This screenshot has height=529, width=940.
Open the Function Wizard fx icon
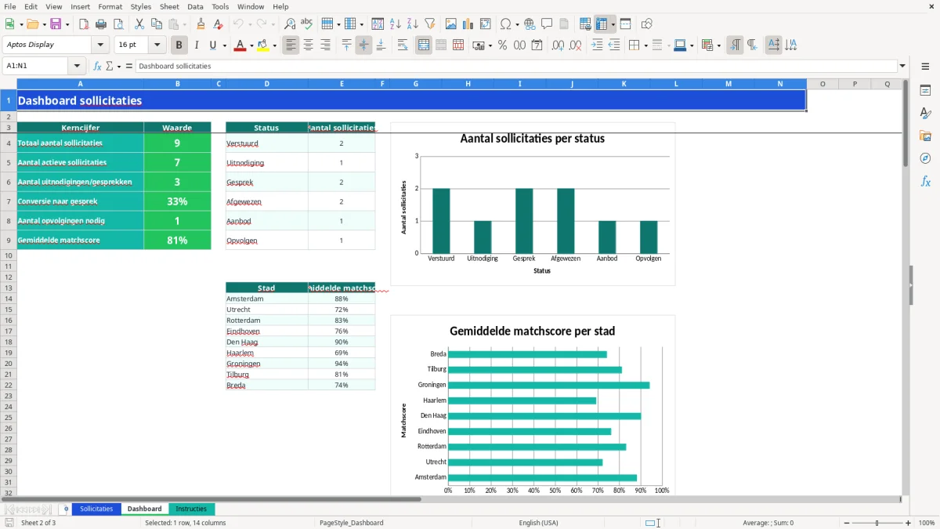[x=98, y=66]
